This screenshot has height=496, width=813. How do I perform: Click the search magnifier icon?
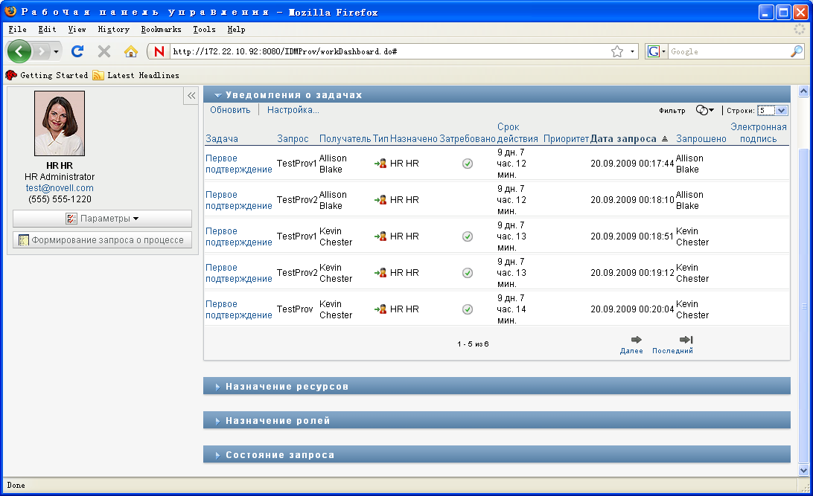(x=797, y=51)
